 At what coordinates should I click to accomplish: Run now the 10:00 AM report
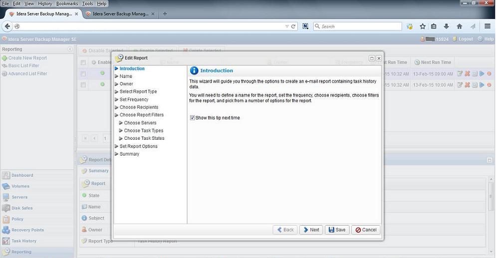pos(482,85)
